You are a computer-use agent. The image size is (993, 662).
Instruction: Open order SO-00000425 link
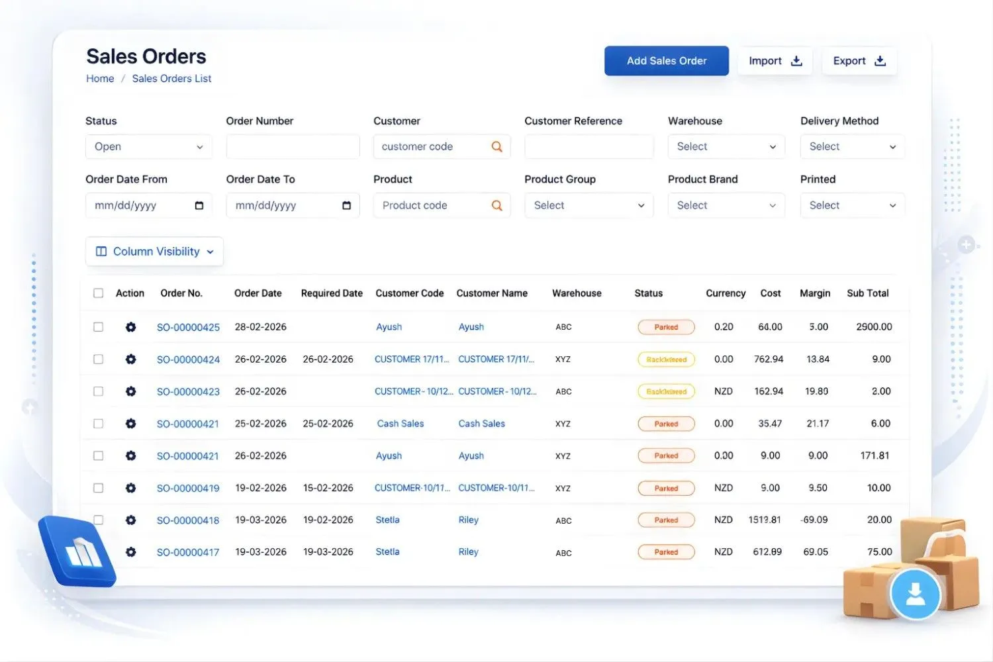coord(188,326)
